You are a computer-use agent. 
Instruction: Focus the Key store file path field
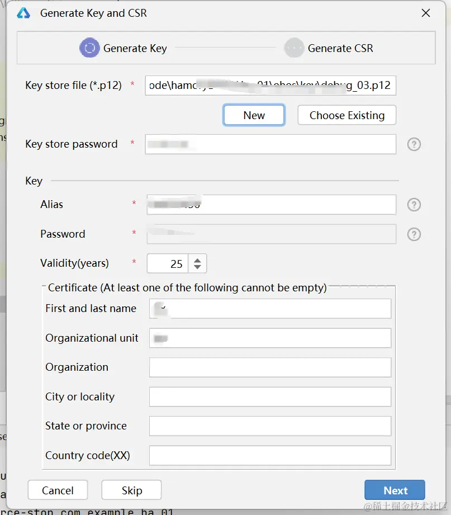tap(270, 86)
